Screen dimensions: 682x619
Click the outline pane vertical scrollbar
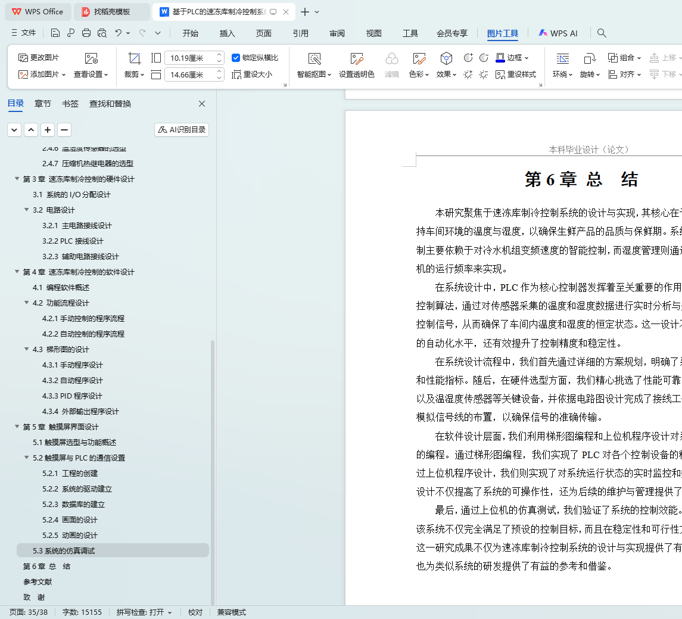213,472
